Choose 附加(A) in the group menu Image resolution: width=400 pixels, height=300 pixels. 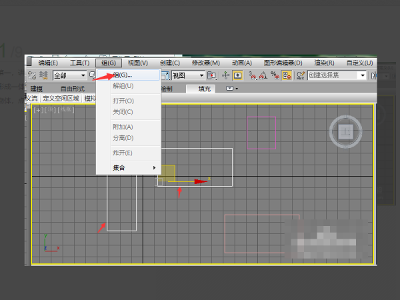tap(128, 127)
